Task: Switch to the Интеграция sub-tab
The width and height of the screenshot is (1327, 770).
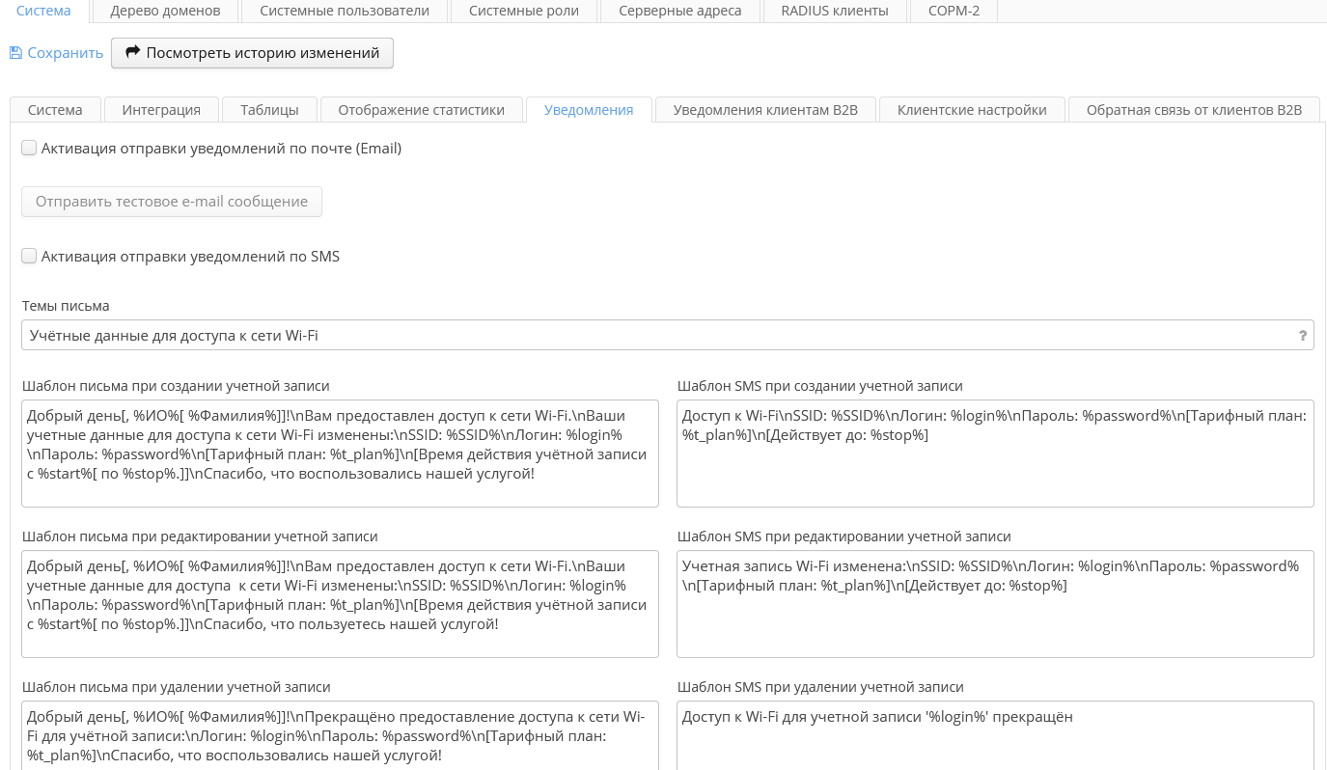Action: [x=161, y=110]
